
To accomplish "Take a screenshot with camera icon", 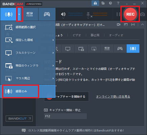I will (143, 14).
